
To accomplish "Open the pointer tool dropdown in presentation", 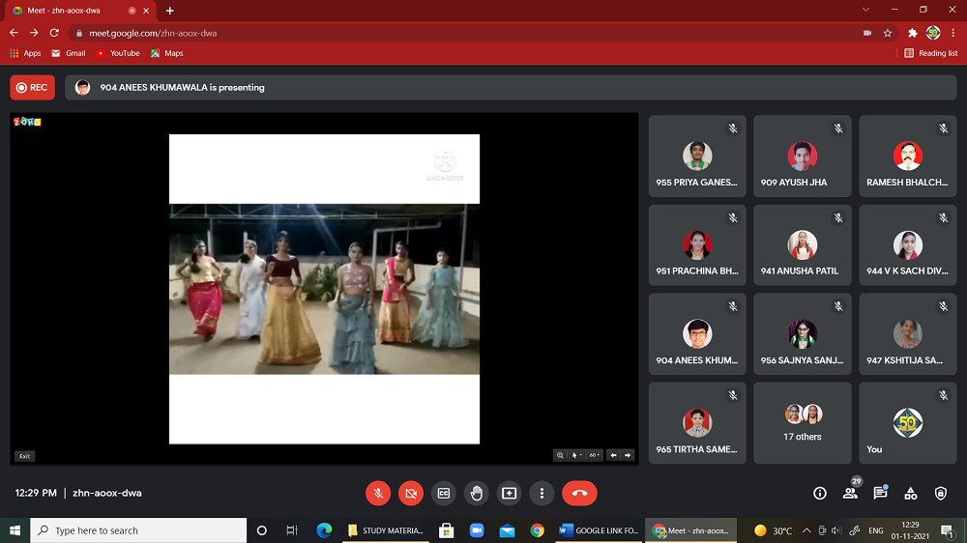I will (x=576, y=455).
